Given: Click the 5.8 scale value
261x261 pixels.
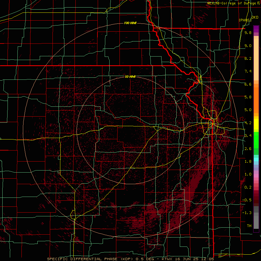Looking at the screenshot, I should click(x=248, y=97).
